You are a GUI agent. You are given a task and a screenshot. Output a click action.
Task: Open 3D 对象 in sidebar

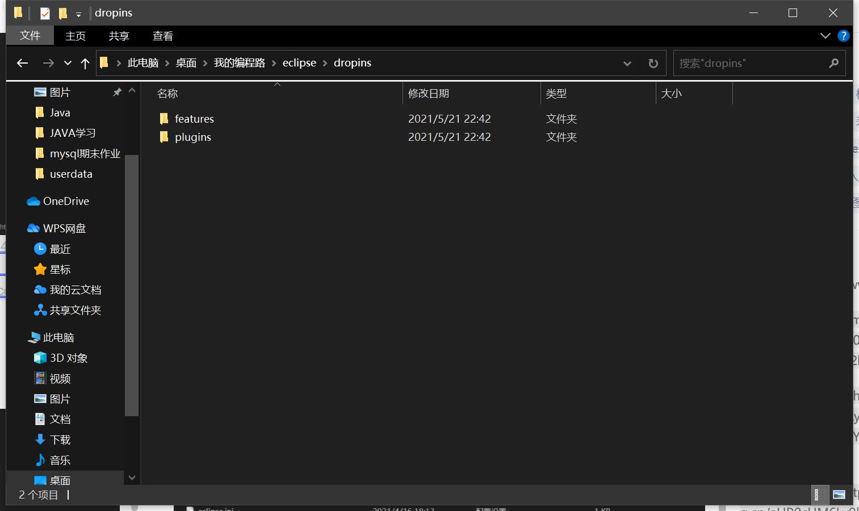(69, 358)
